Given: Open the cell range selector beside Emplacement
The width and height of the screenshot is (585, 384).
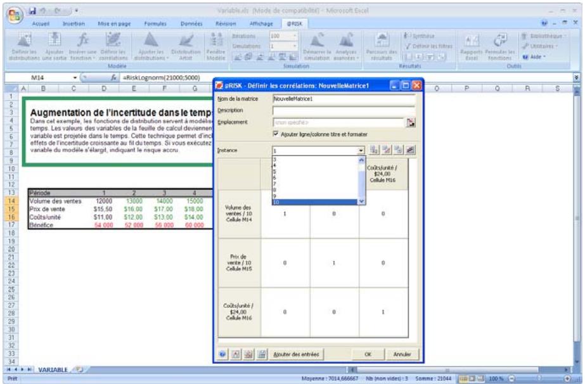Looking at the screenshot, I should [411, 123].
